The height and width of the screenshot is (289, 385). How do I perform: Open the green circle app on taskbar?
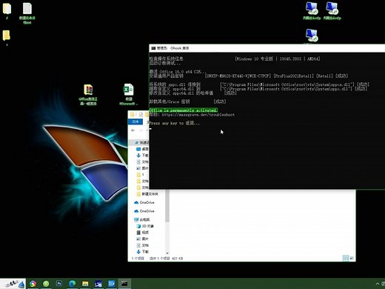46,284
